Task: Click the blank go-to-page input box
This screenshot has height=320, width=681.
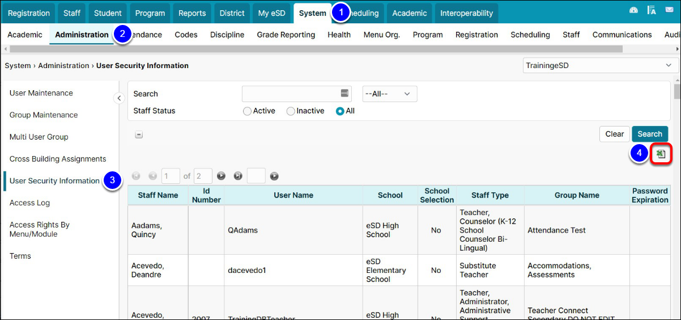Action: pos(256,176)
